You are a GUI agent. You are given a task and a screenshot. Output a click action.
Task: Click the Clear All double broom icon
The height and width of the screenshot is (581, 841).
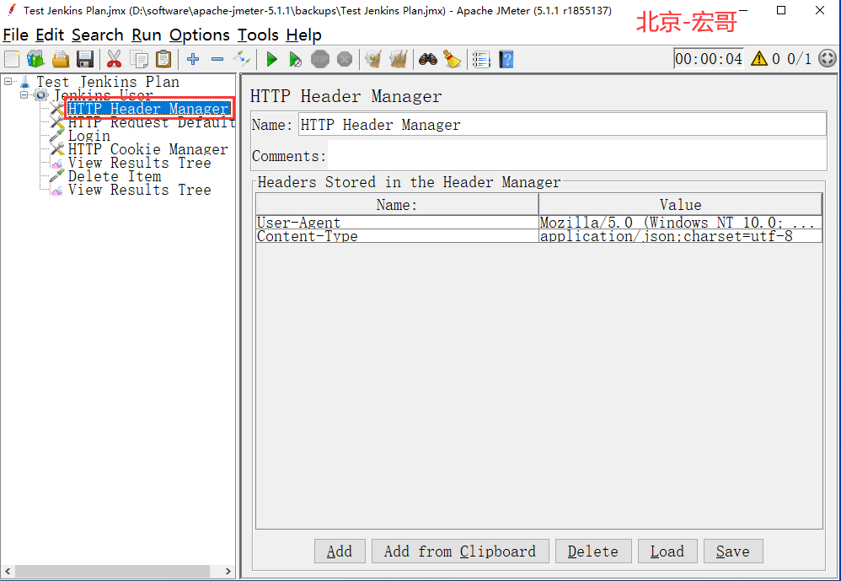(398, 59)
